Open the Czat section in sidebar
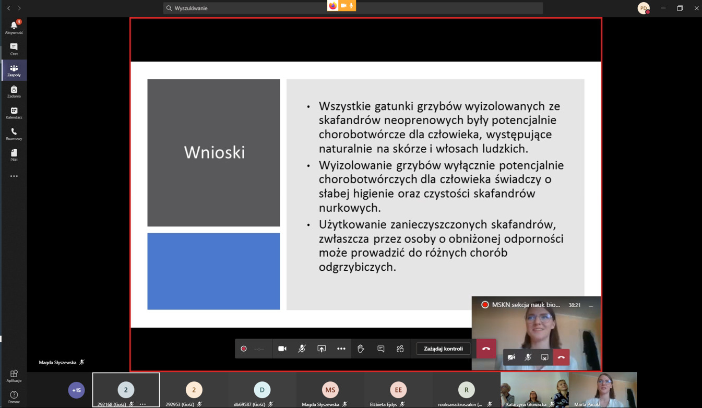 click(14, 49)
